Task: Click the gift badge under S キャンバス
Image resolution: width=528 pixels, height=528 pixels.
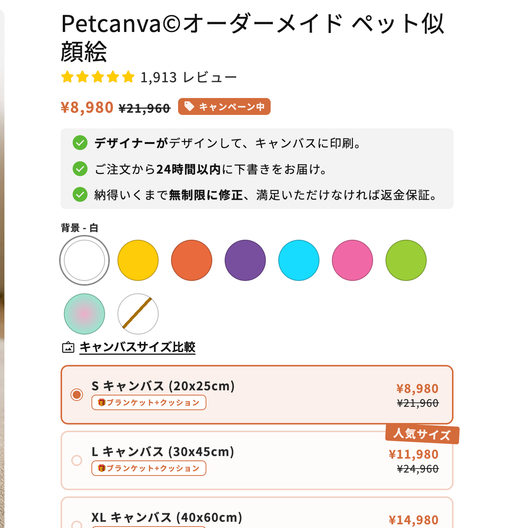Action: pyautogui.click(x=149, y=403)
